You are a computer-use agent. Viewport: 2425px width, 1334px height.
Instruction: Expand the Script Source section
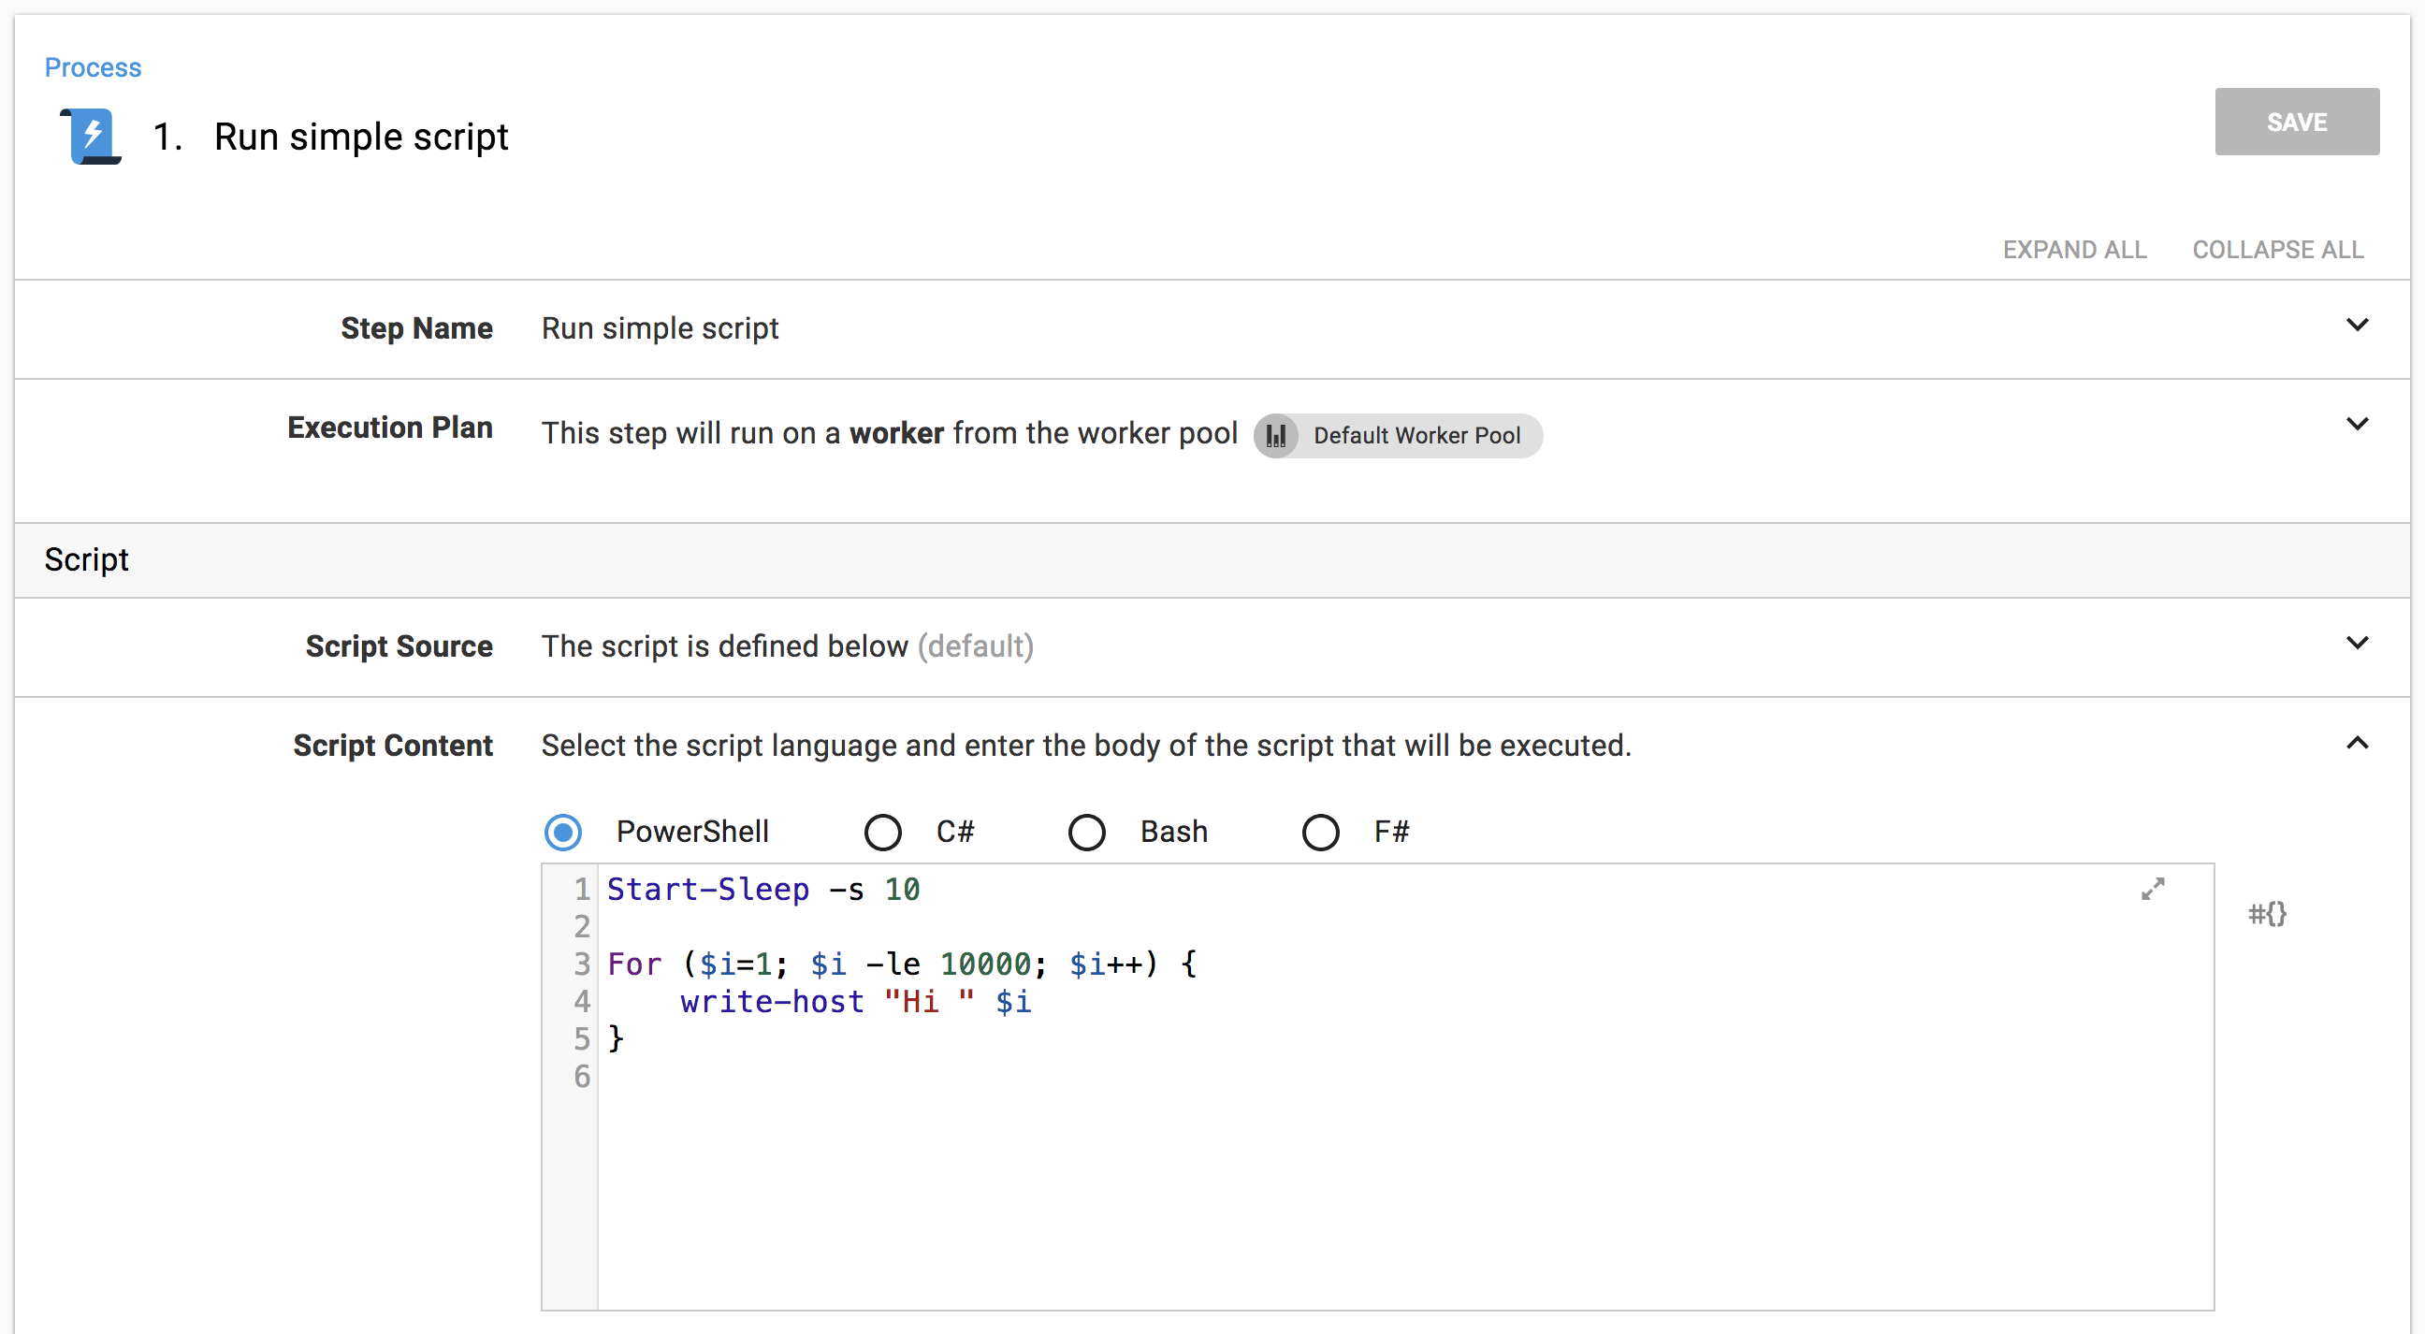(2358, 643)
